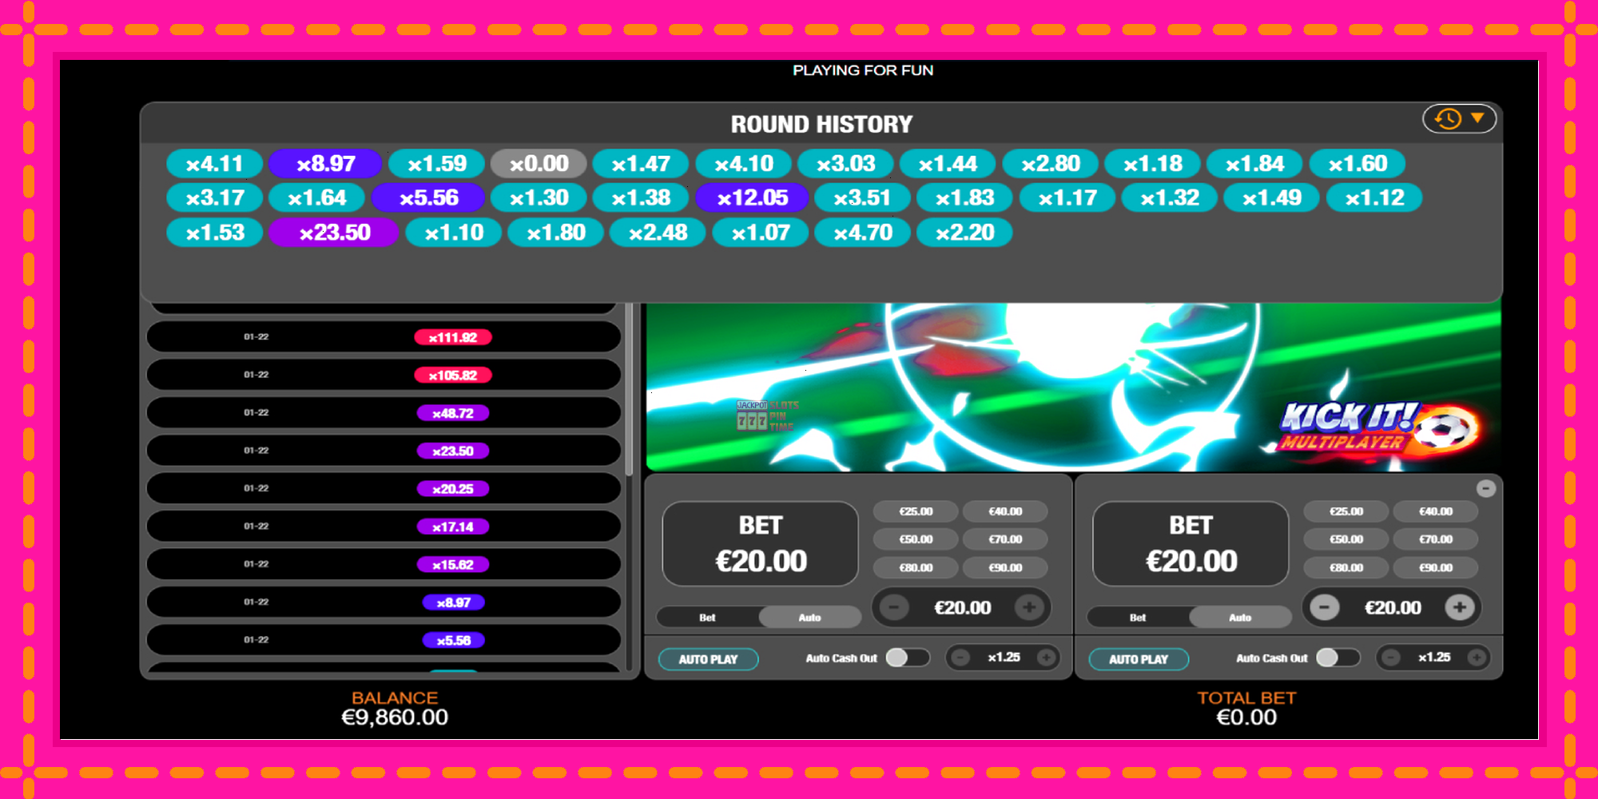
Task: Choose €90.00 preset in right panel
Action: click(1436, 568)
